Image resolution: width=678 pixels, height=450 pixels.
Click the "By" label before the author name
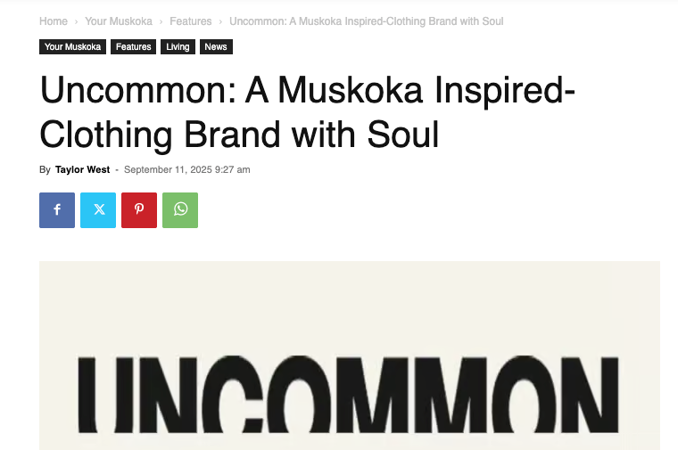(45, 169)
